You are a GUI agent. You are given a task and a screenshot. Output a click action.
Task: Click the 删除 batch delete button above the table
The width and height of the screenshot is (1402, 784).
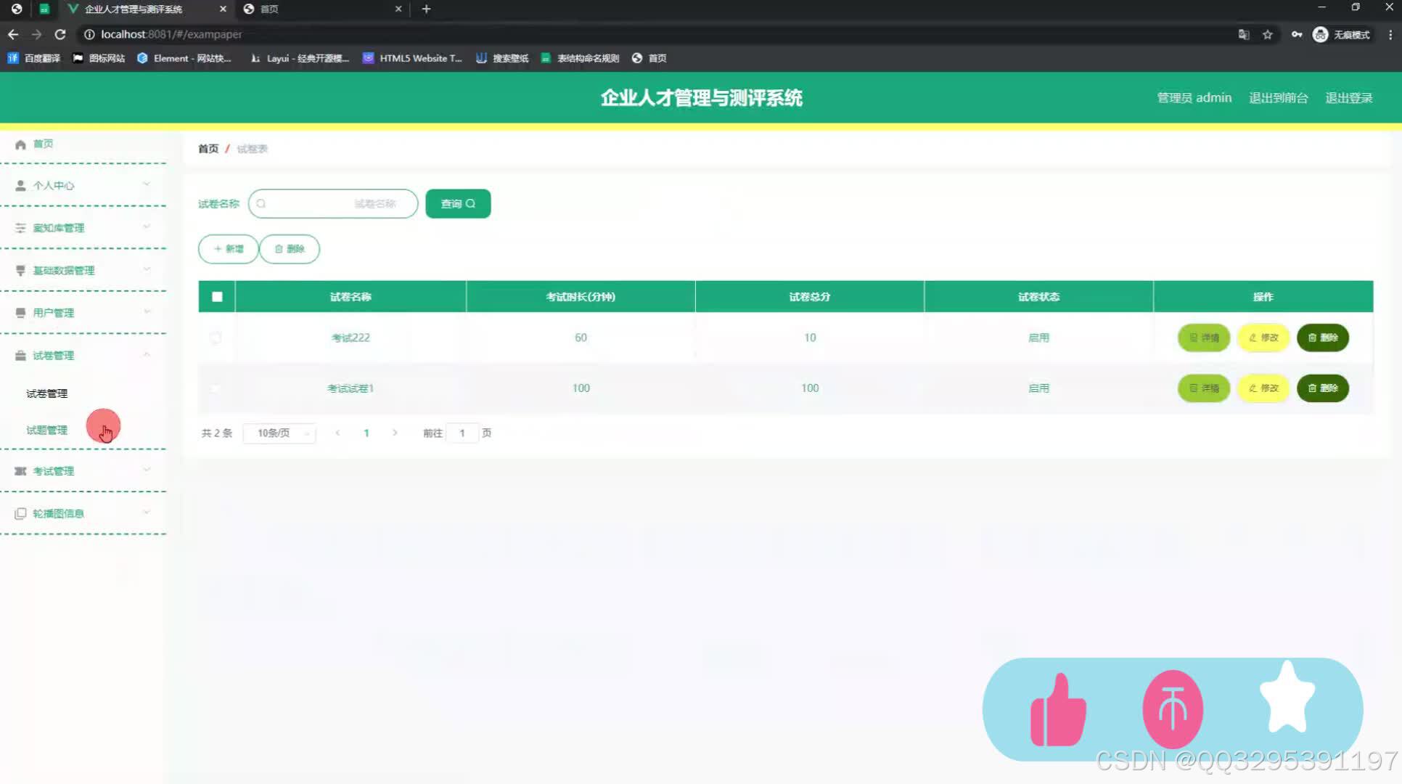coord(290,249)
